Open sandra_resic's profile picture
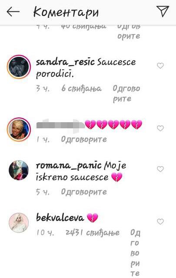Image resolution: width=176 pixels, height=278 pixels. click(x=19, y=67)
